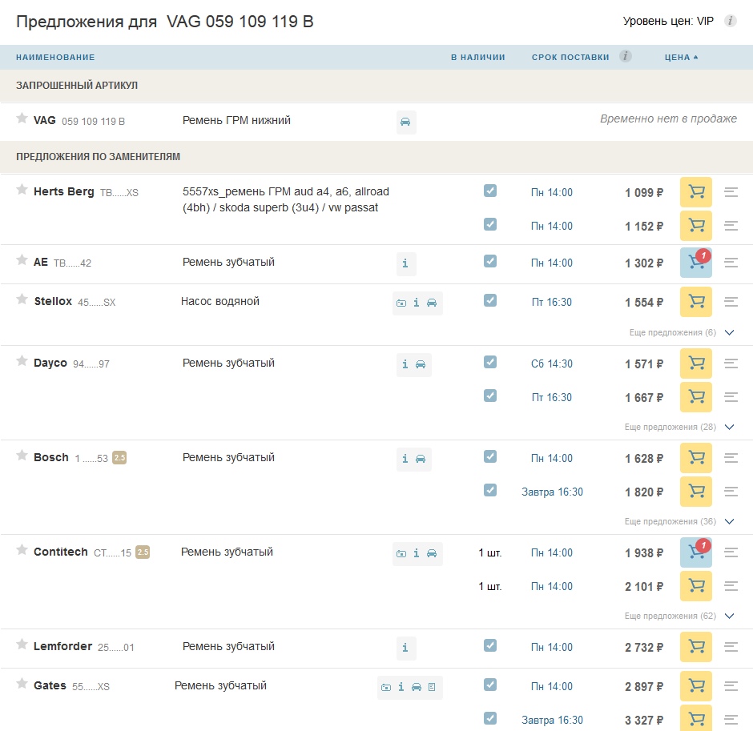Add the Bosch 1 820 ₽ offer to cart
Screen dimensions: 753x731
pos(696,492)
